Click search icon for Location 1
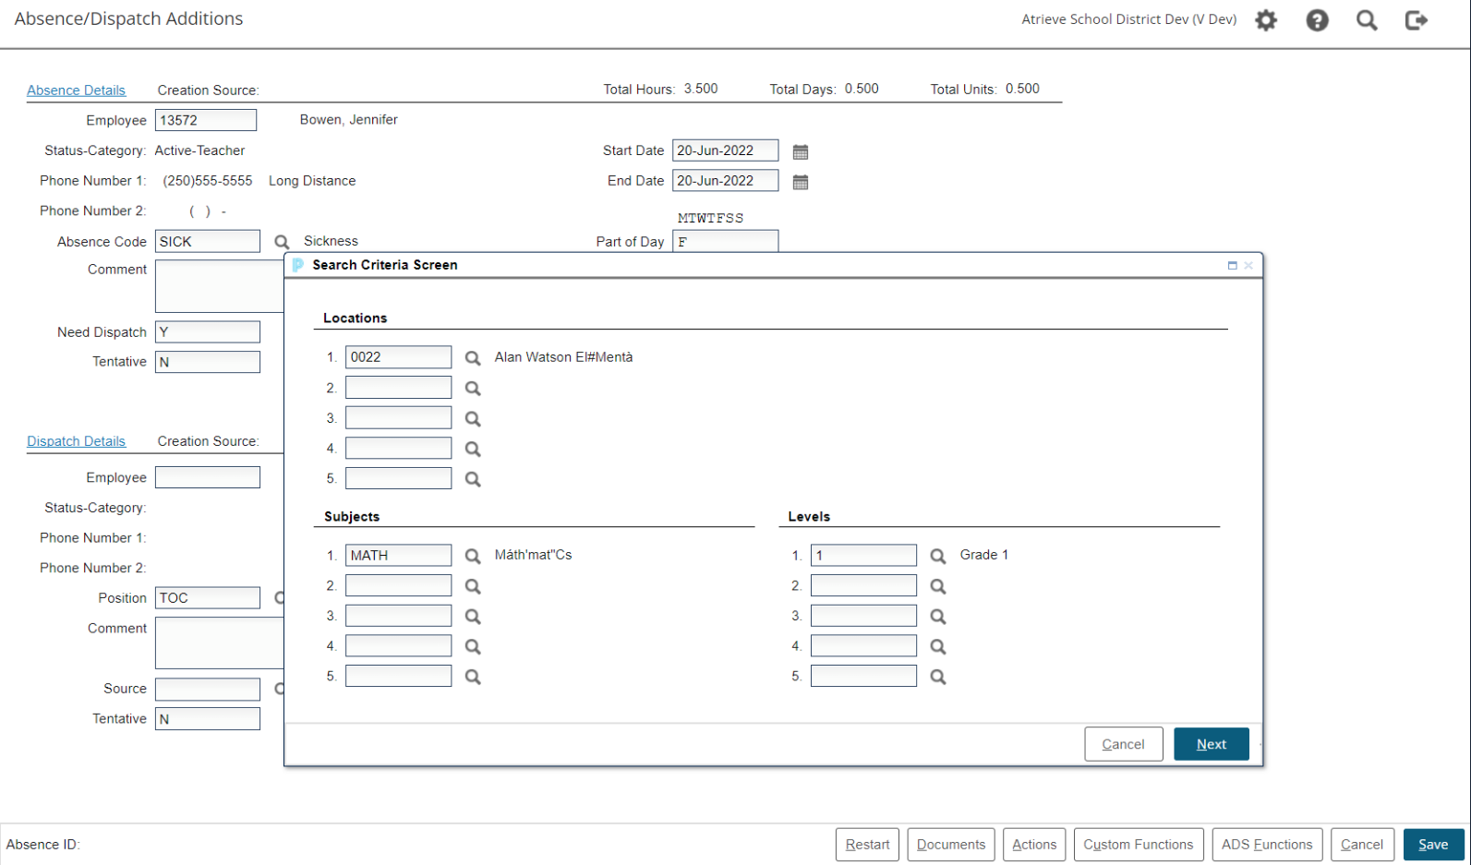 tap(473, 358)
